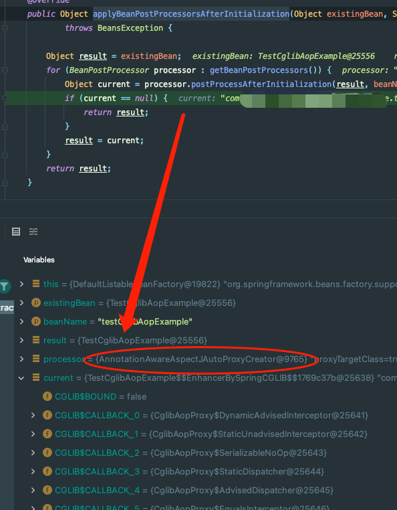Click the Variables panel filter funnel icon
The image size is (397, 510).
[5, 286]
